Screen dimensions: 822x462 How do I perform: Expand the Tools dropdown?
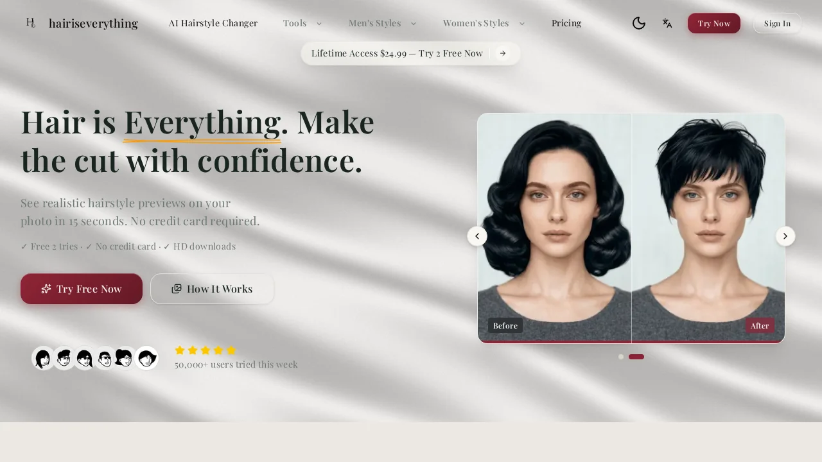pyautogui.click(x=302, y=23)
